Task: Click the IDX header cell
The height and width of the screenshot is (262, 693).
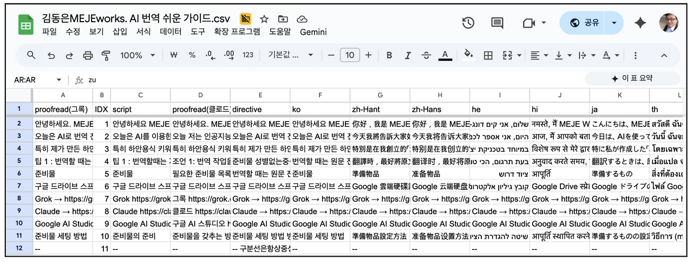Action: point(102,109)
